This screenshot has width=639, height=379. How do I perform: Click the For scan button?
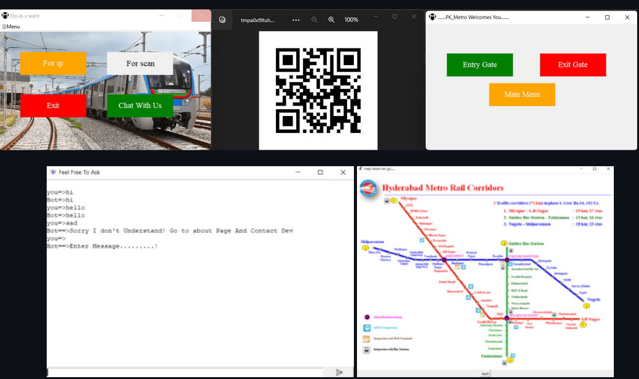[139, 63]
